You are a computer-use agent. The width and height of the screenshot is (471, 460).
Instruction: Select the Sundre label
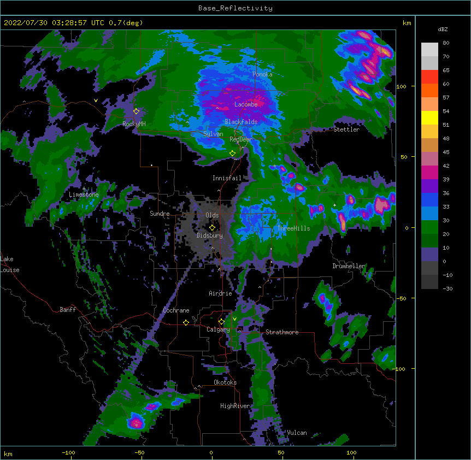(160, 214)
